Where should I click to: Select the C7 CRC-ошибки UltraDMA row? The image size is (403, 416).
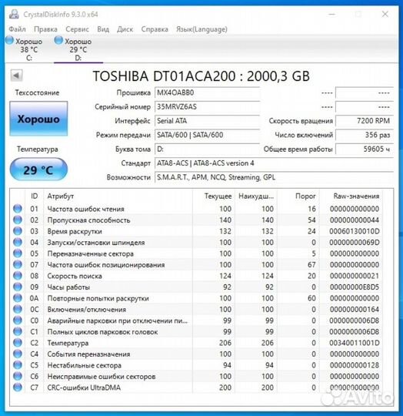197,387
